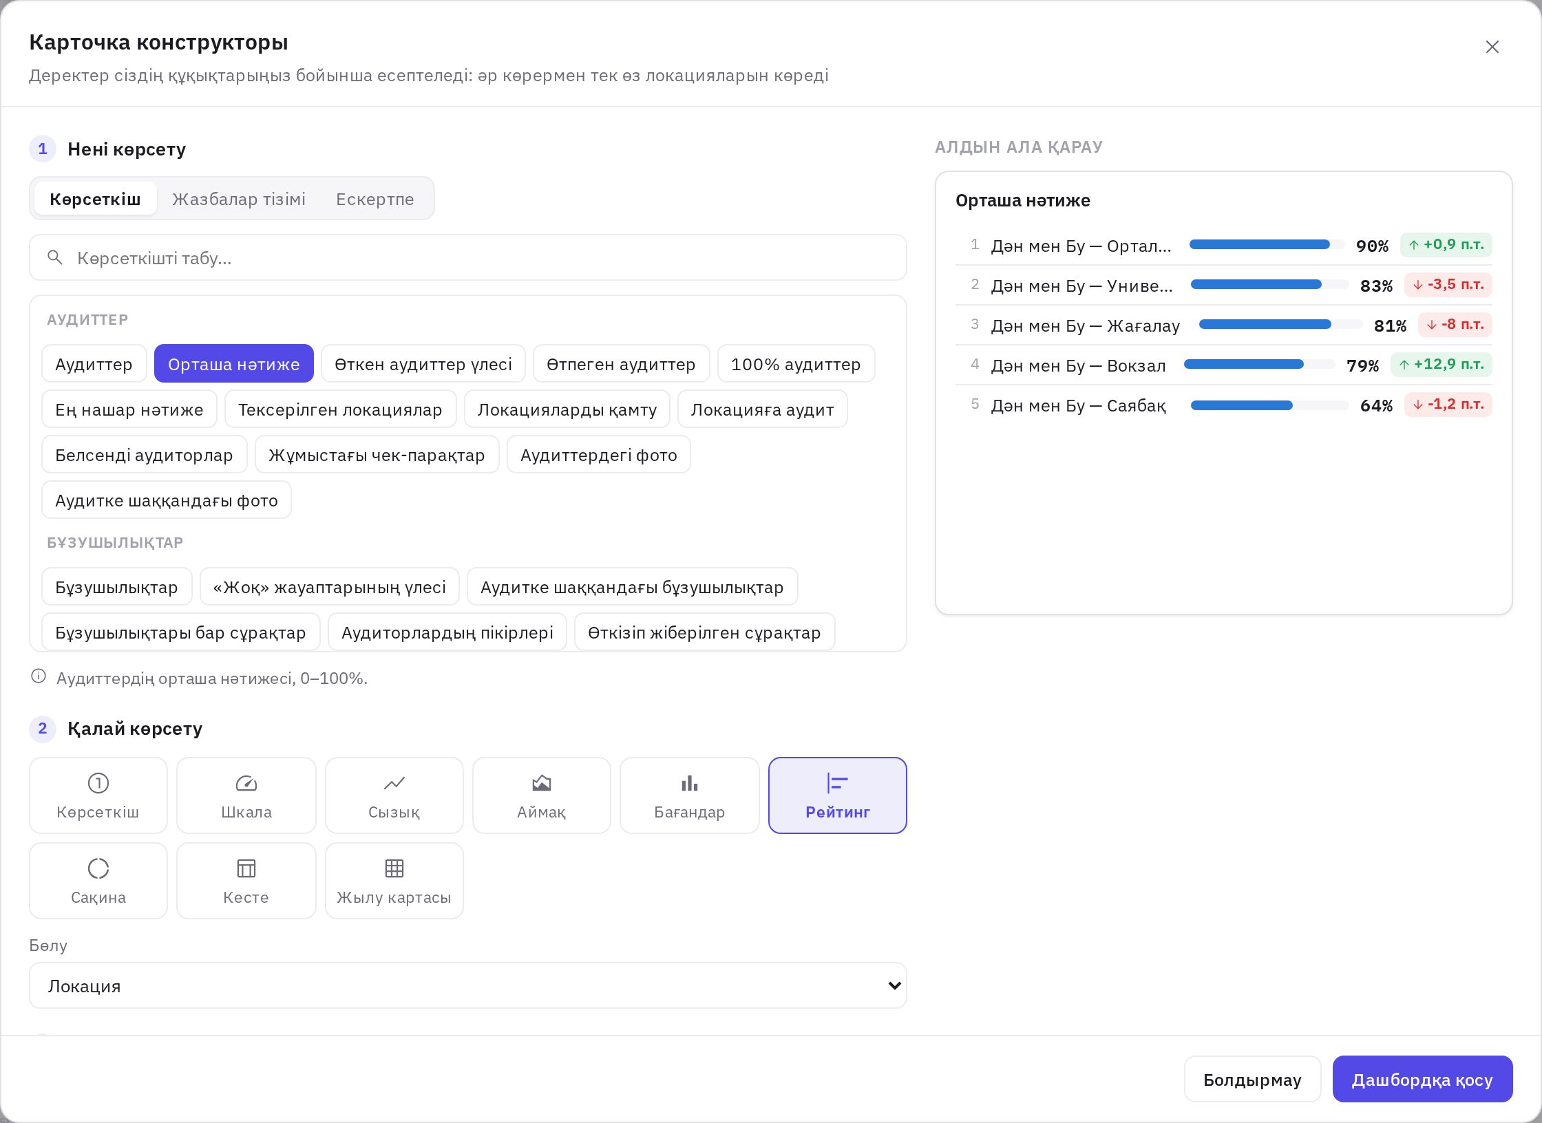Screen dimensions: 1542x1123
Task: Click the Дән мен Бу — Жағалау row label
Action: (x=1085, y=325)
